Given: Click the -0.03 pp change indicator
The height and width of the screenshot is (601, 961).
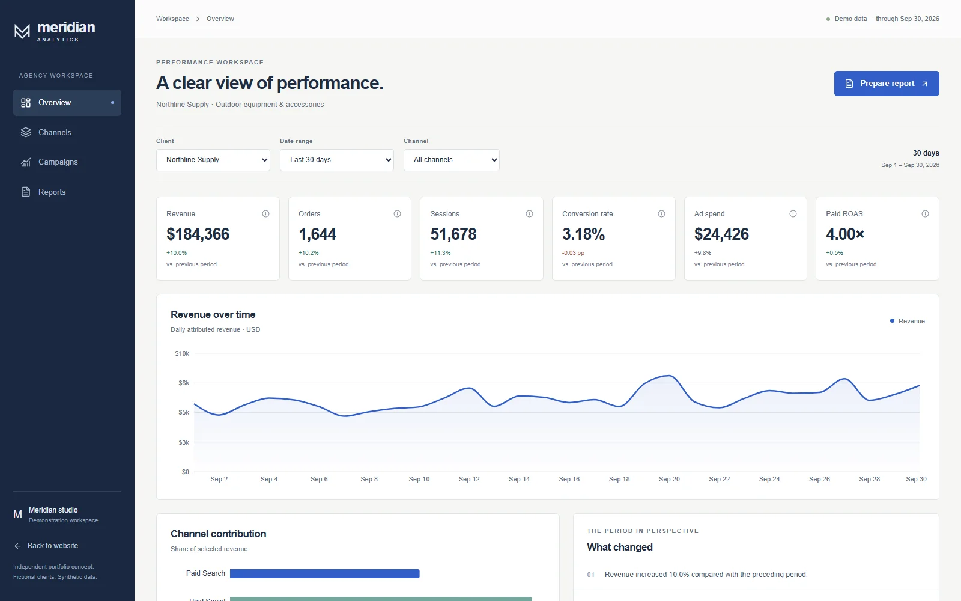Looking at the screenshot, I should [x=573, y=253].
